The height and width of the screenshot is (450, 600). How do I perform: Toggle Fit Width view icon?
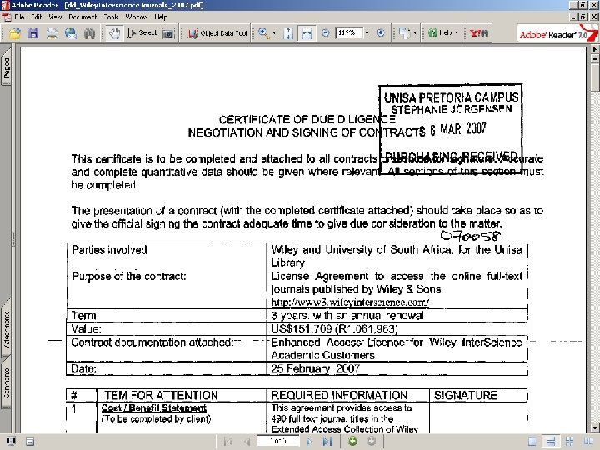(307, 33)
